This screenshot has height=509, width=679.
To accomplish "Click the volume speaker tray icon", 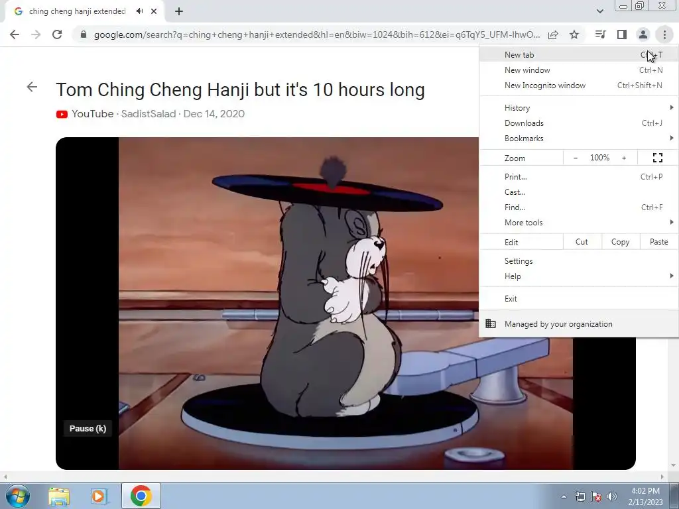I will pos(611,496).
